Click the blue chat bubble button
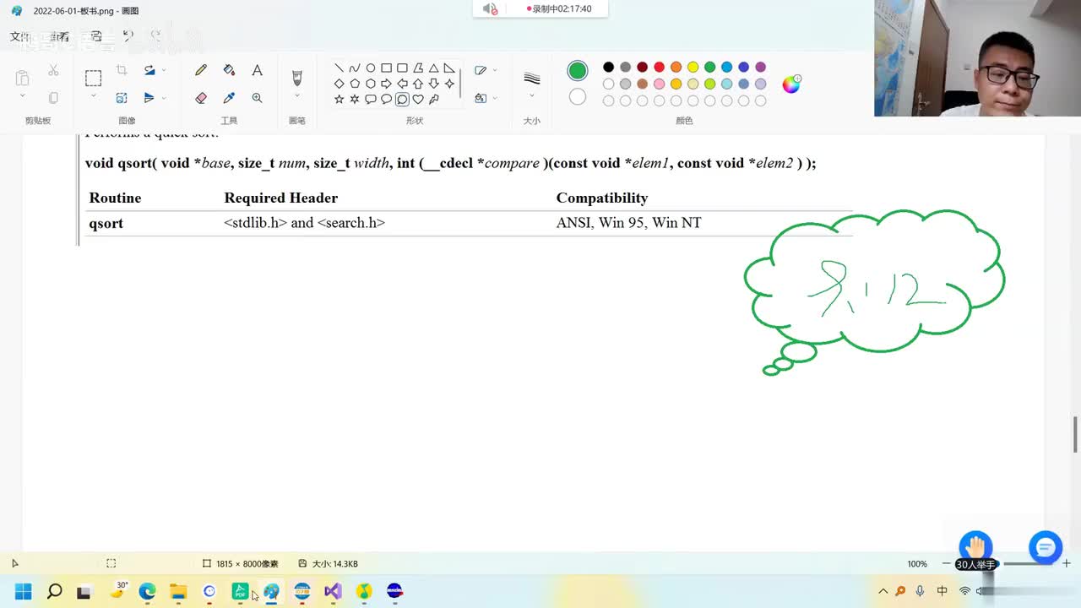The height and width of the screenshot is (608, 1081). click(x=1045, y=547)
